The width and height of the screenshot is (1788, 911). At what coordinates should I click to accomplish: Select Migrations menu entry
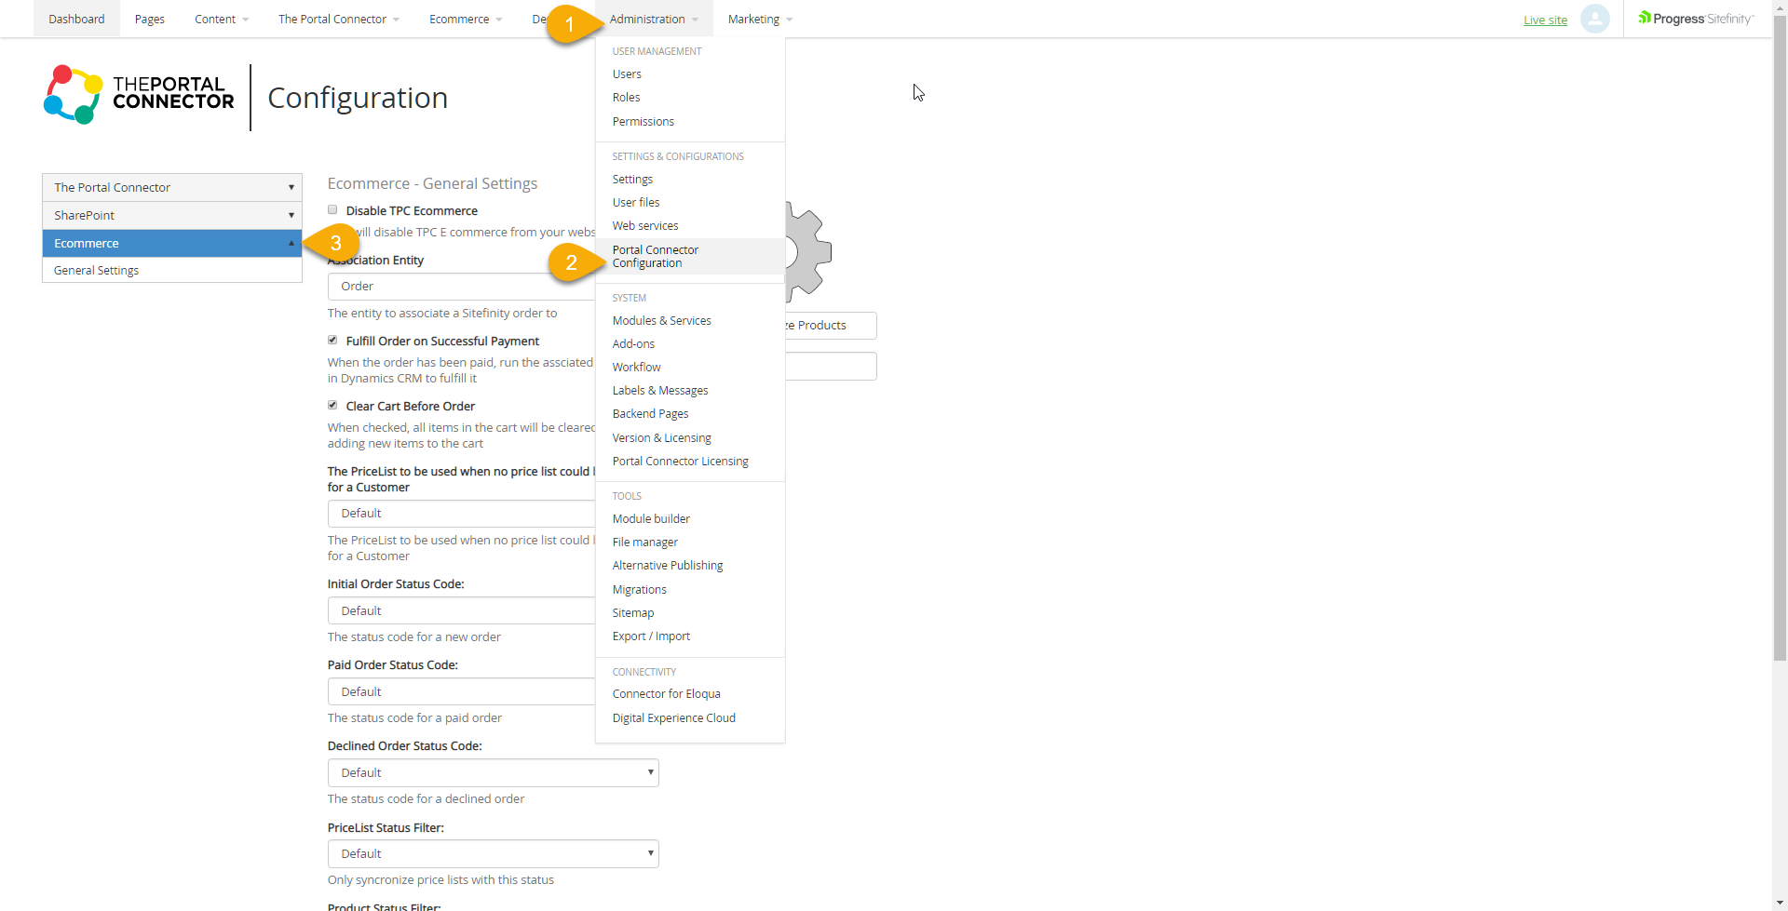pos(640,590)
